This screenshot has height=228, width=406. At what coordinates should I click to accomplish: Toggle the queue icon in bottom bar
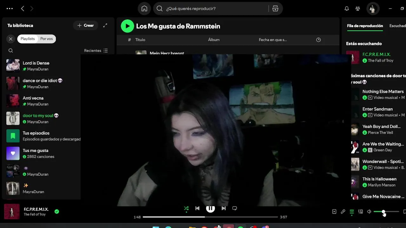352,212
